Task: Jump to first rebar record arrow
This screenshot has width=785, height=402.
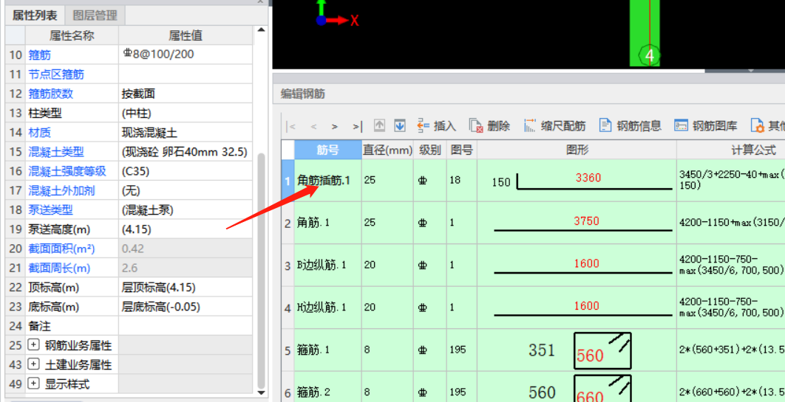Action: 290,126
